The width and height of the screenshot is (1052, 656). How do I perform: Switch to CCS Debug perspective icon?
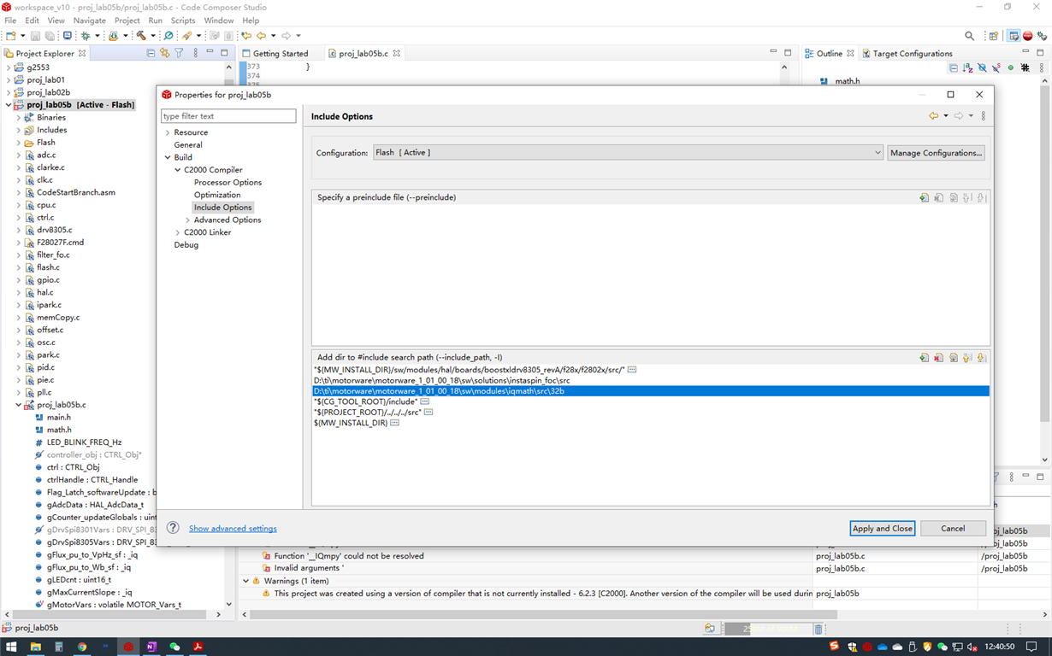(1042, 36)
